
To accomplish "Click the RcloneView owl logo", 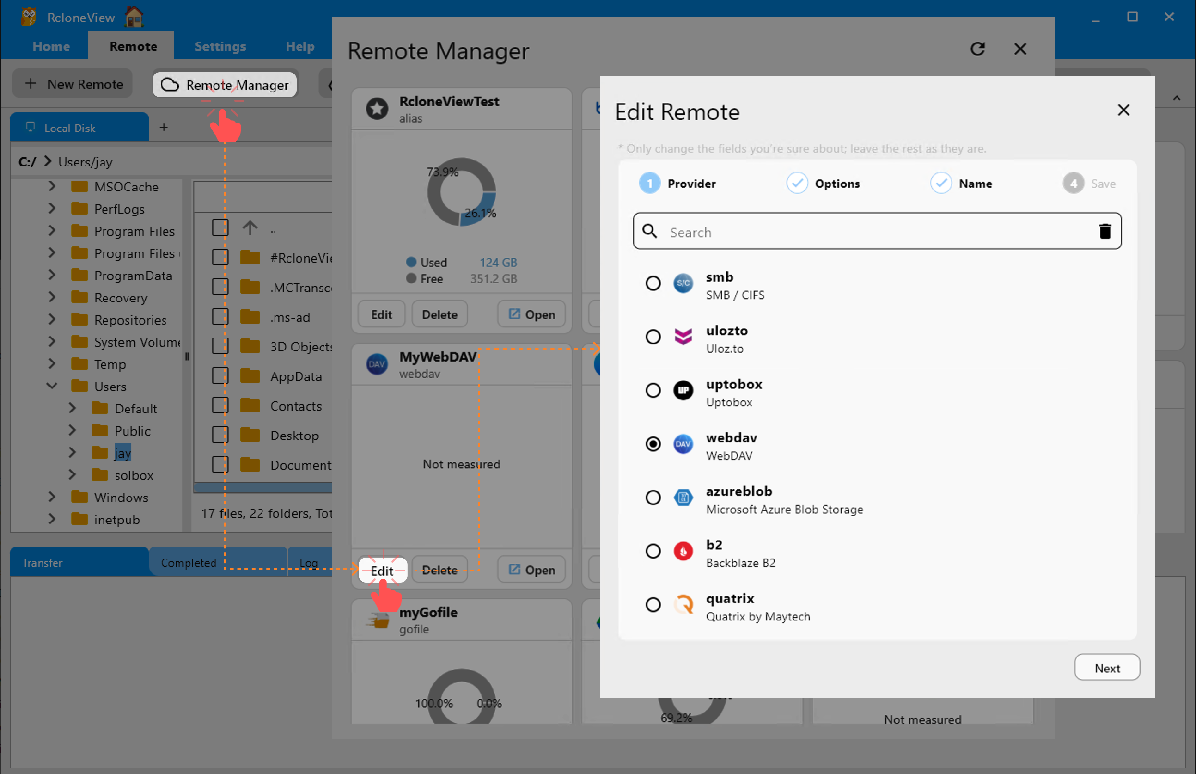I will point(29,17).
